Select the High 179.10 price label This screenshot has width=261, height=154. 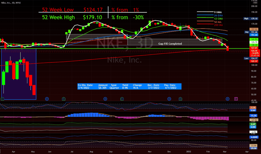pos(251,19)
